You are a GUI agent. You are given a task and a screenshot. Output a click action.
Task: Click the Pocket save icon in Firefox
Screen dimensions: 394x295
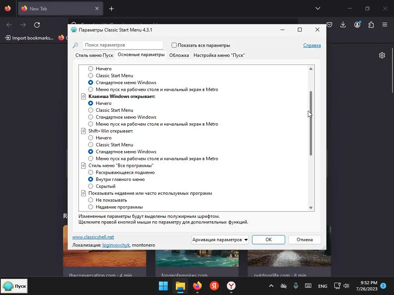tap(329, 25)
